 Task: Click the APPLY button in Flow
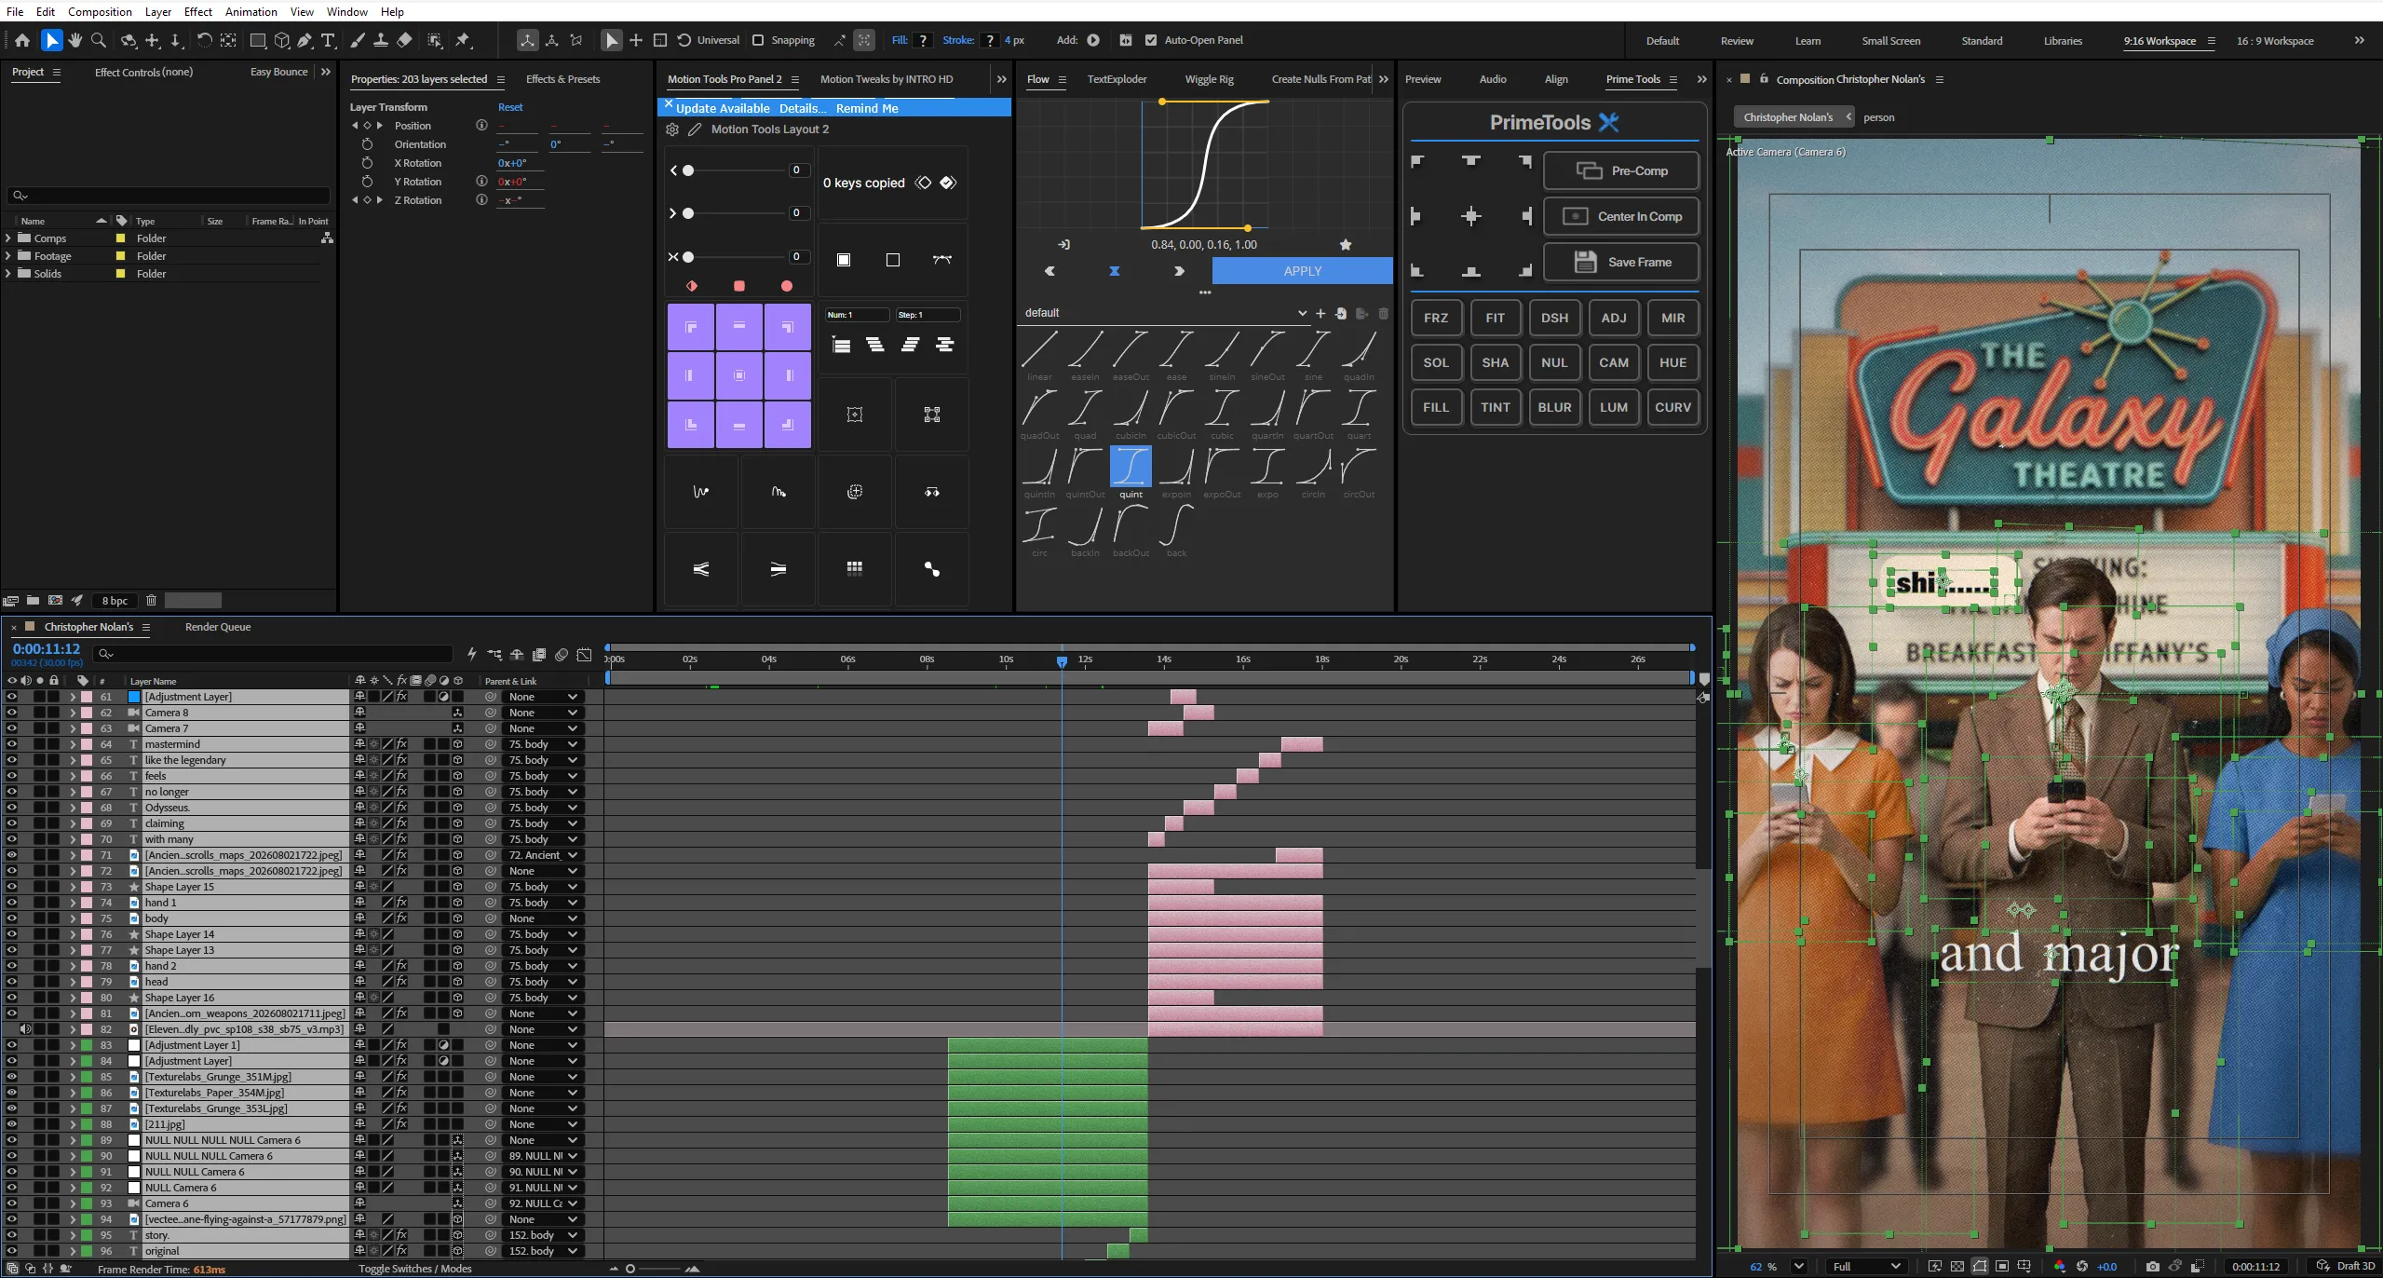1302,271
